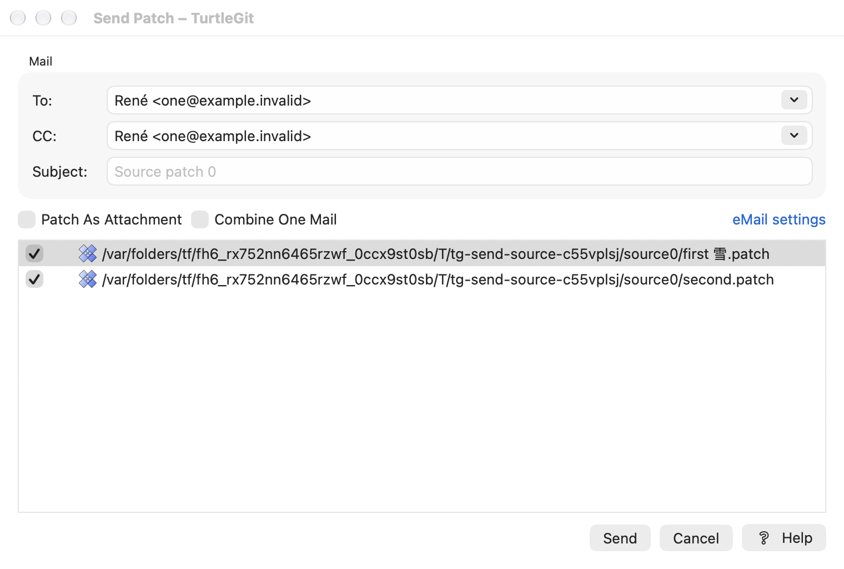The image size is (844, 569).
Task: Click the Send button
Action: point(620,538)
